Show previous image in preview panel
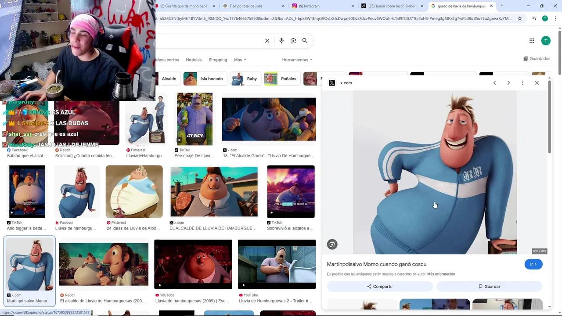The width and height of the screenshot is (562, 316). click(495, 83)
